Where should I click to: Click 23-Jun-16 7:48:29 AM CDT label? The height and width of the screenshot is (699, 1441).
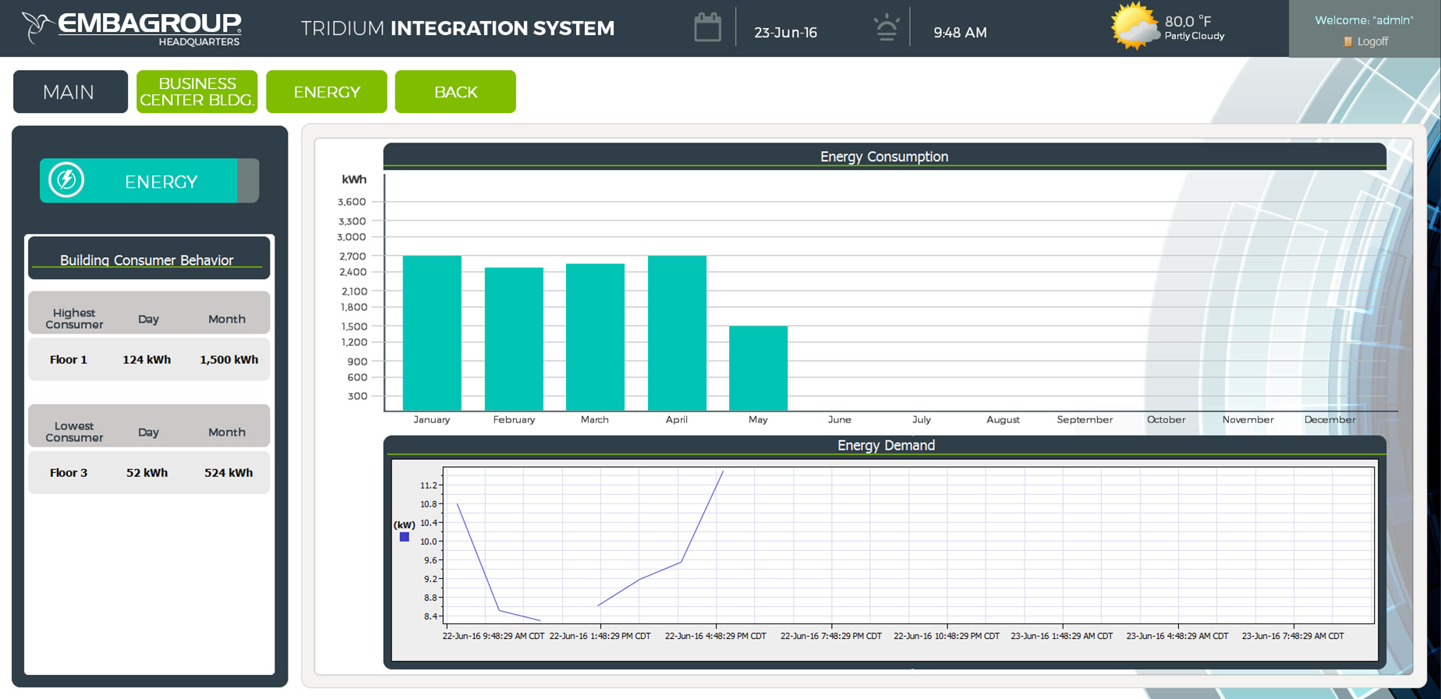(1293, 636)
